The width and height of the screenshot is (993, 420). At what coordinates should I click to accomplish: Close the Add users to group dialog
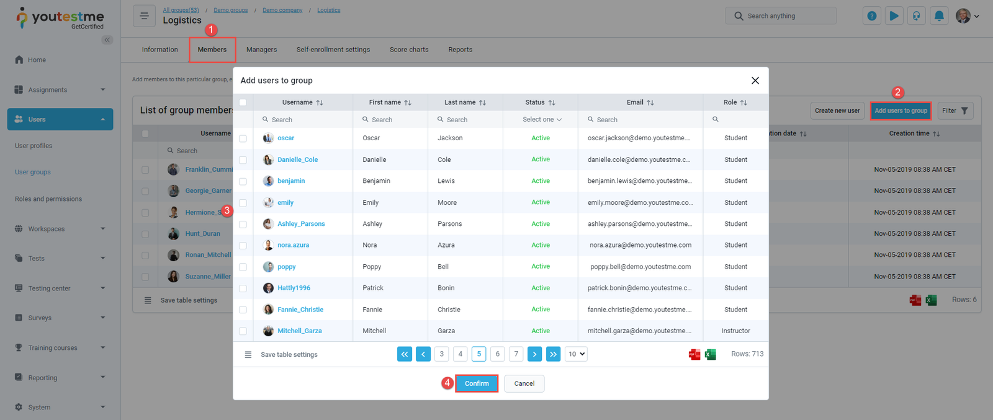pos(755,81)
